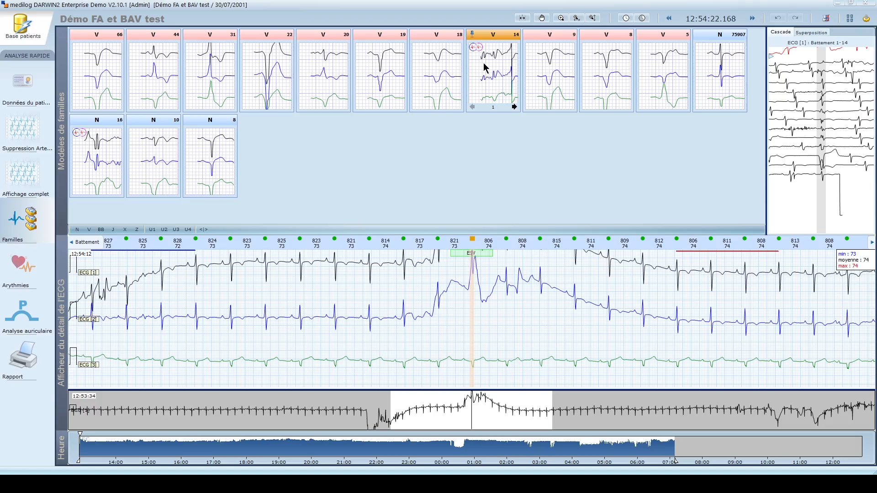Click the grid layout view icon
Viewport: 877px width, 493px height.
click(850, 18)
